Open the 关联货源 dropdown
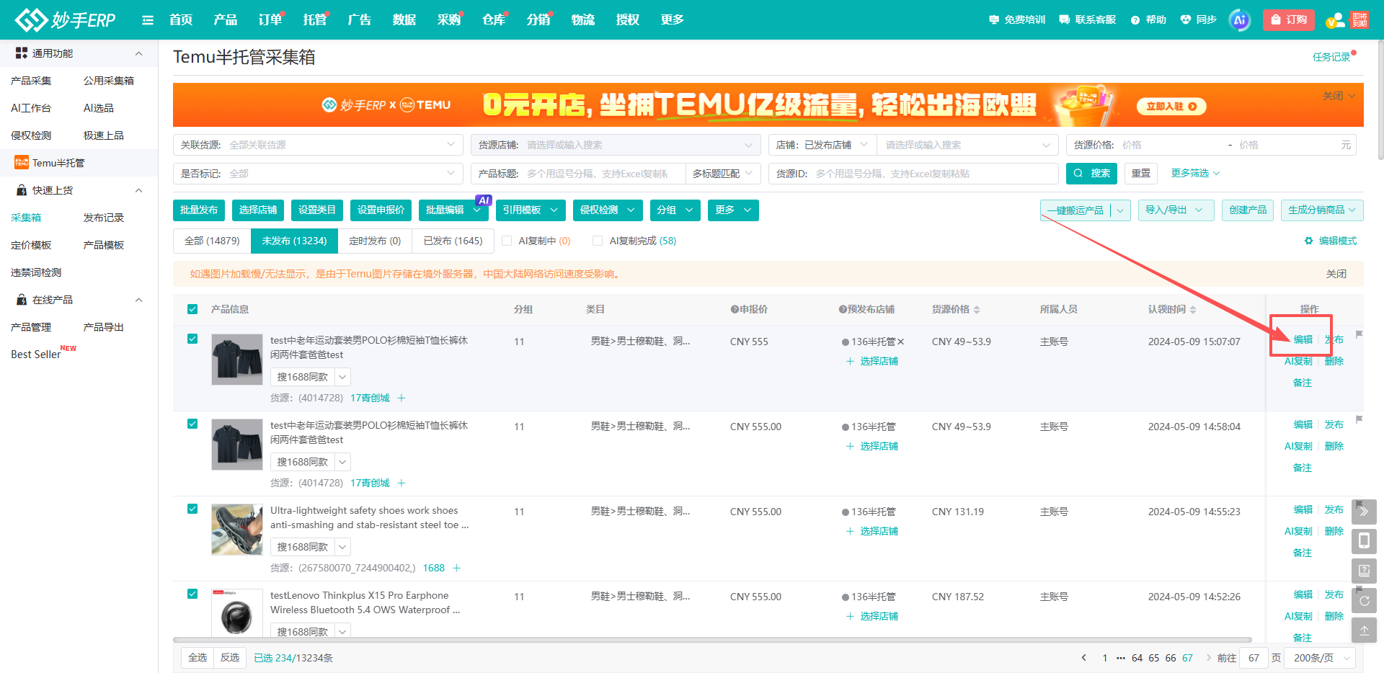The image size is (1384, 673). [318, 145]
